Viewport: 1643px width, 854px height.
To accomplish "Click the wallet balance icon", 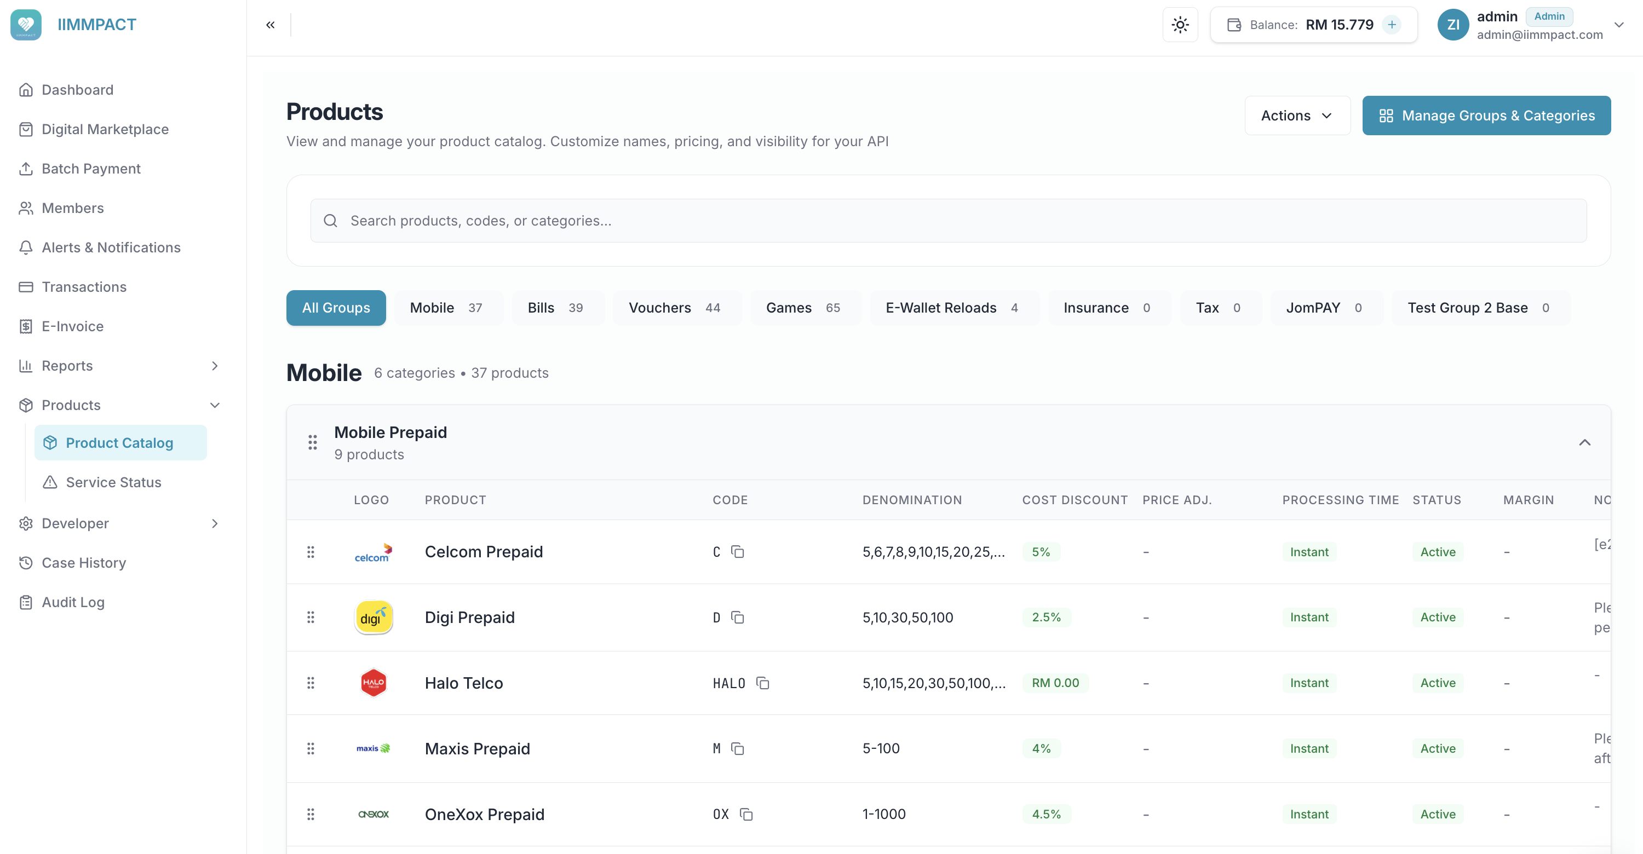I will (1234, 25).
